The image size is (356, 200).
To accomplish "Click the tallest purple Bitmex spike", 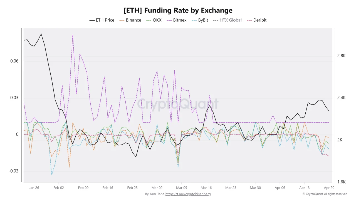I will click(x=73, y=35).
